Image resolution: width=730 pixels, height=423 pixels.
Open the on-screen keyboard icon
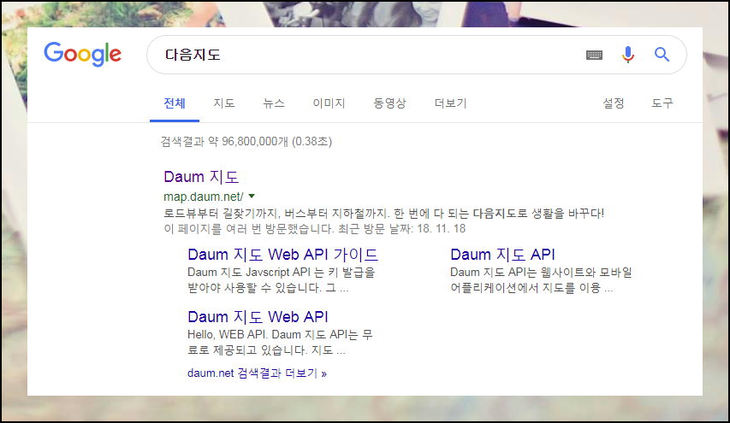point(594,55)
